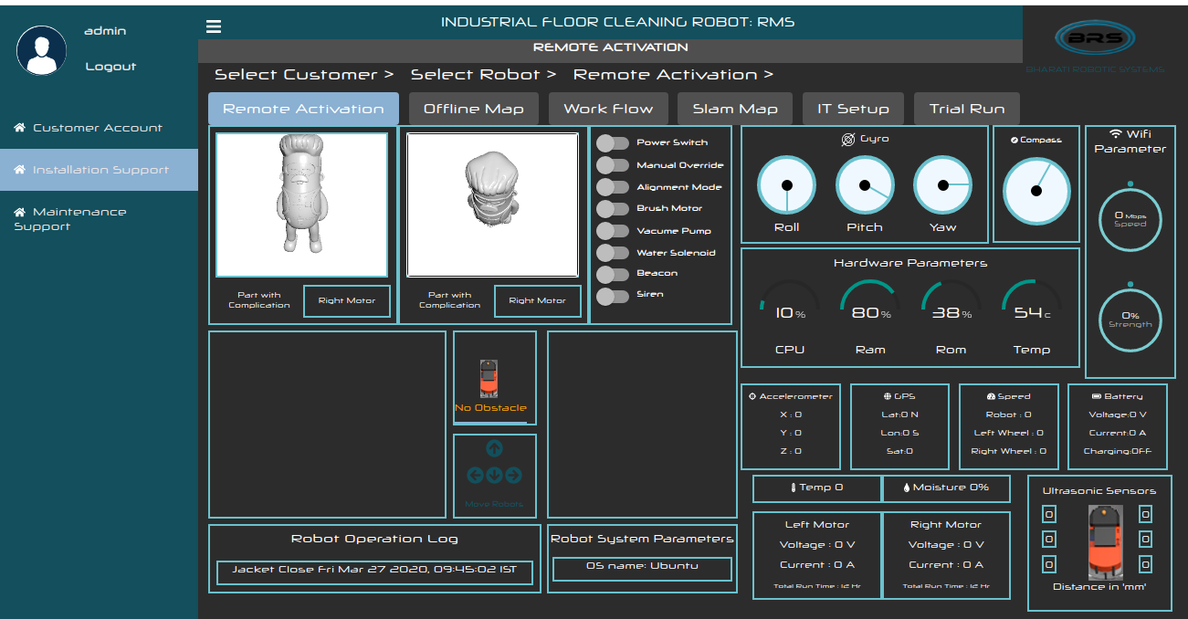Open the Offline Map tab
The height and width of the screenshot is (619, 1188).
click(473, 109)
